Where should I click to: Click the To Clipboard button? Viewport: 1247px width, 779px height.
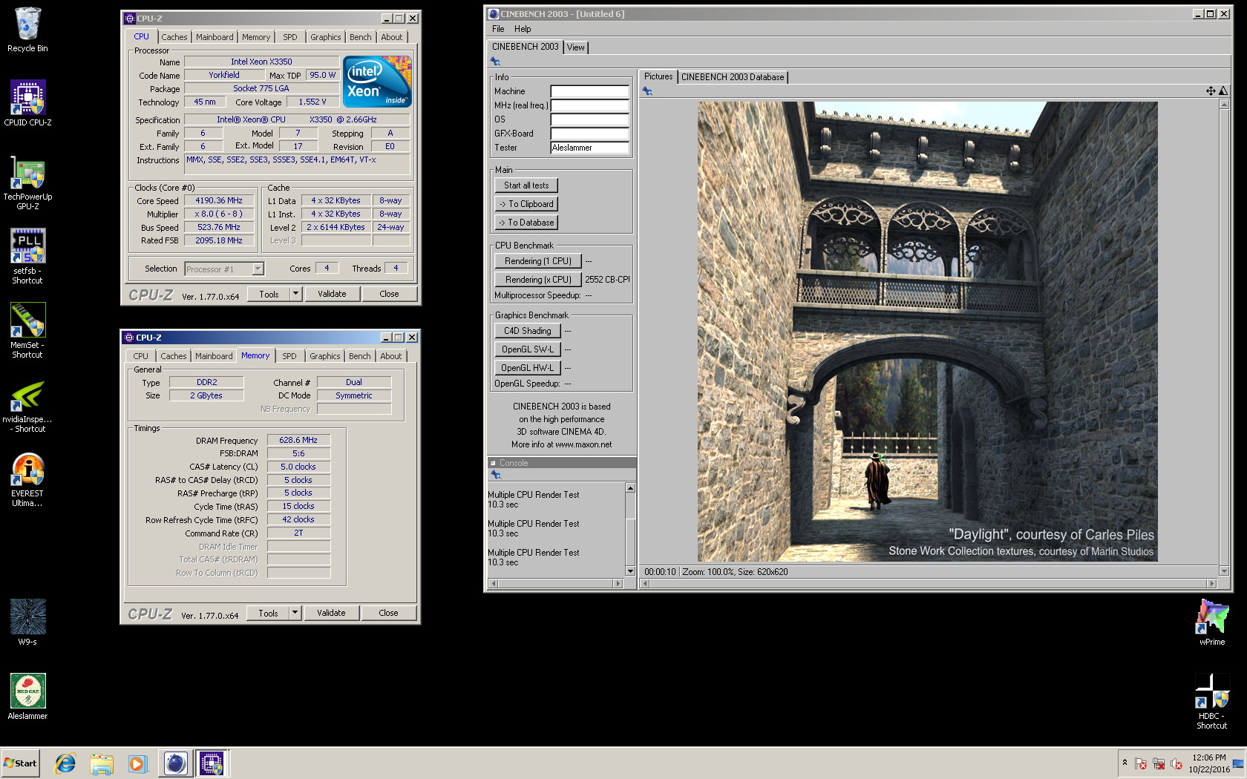526,204
